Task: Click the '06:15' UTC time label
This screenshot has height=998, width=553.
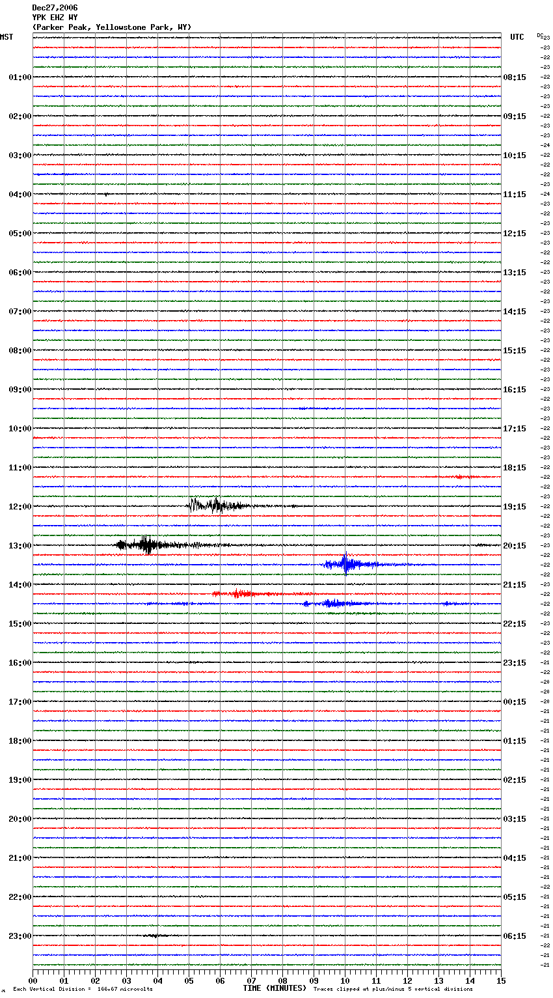Action: coord(515,936)
